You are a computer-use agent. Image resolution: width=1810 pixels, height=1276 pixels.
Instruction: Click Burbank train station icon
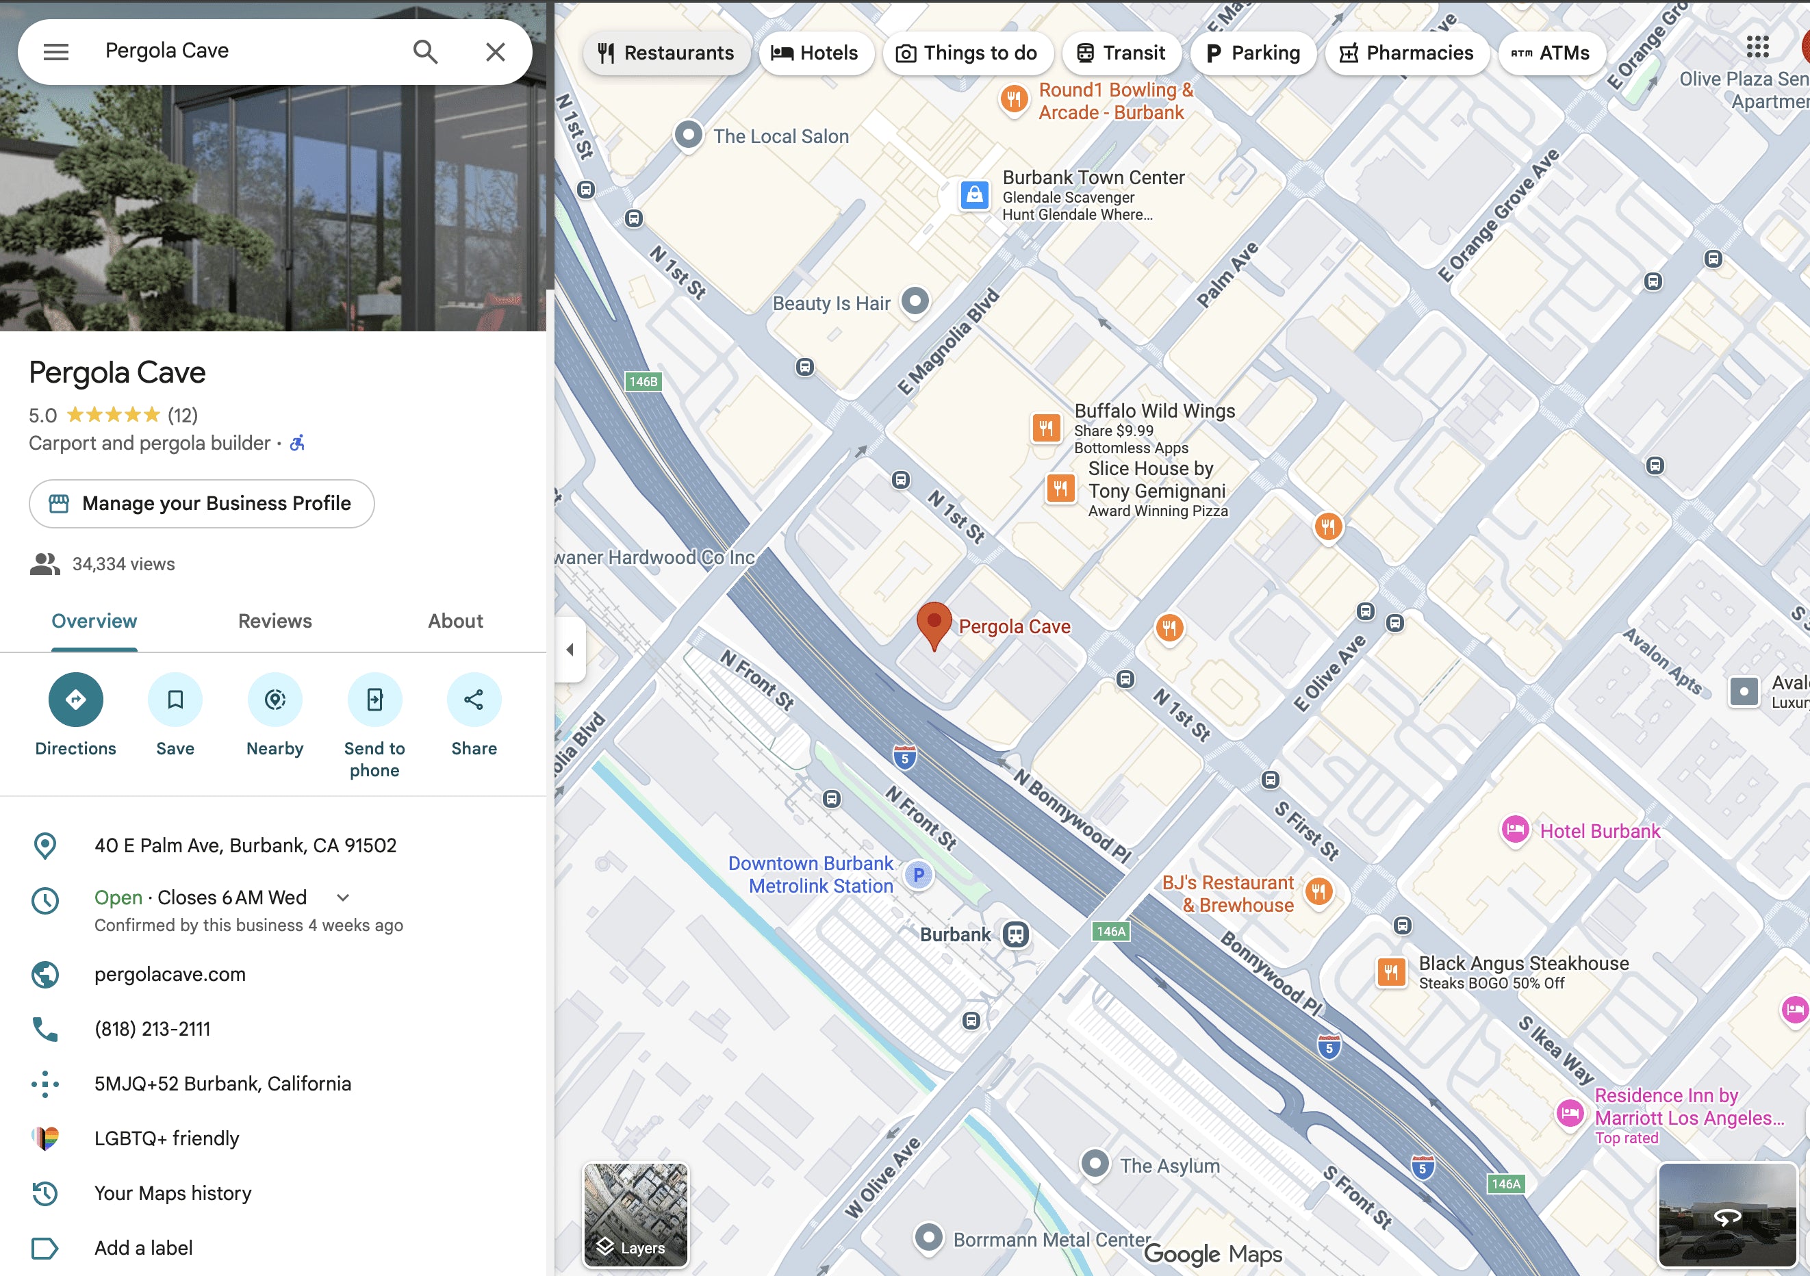1016,934
